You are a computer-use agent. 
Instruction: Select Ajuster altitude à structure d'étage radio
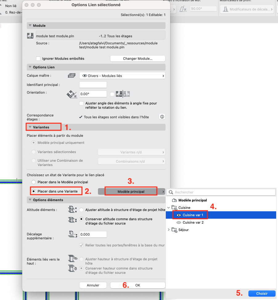coord(81,210)
